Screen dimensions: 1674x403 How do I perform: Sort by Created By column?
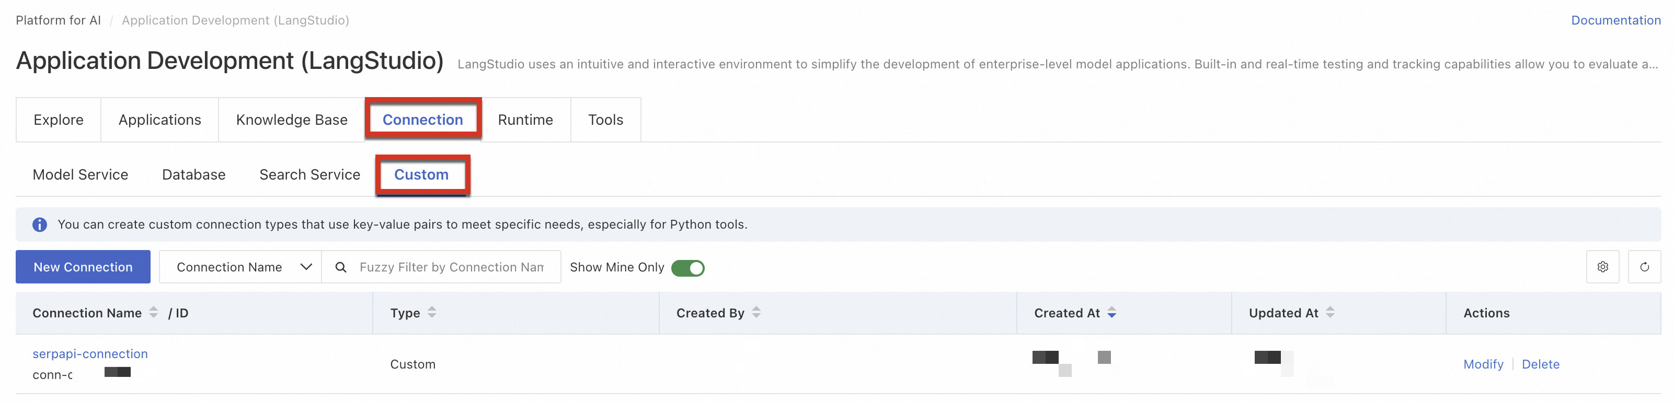point(756,312)
